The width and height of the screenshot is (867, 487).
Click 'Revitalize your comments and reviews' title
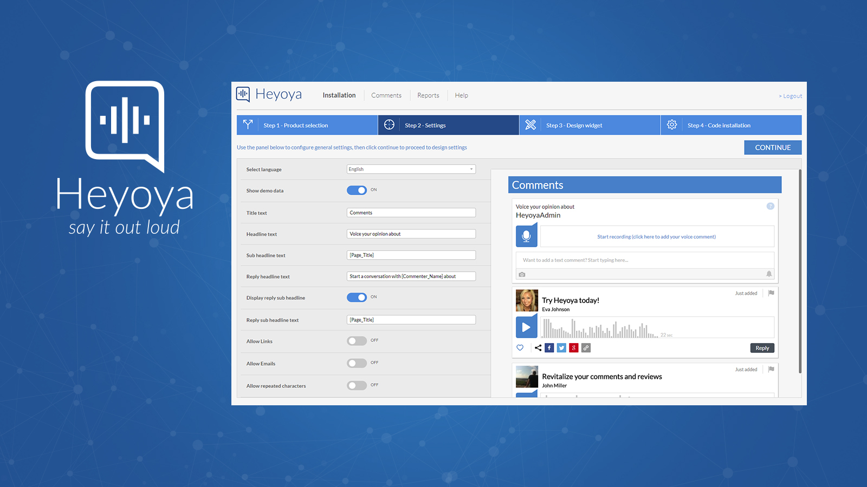(x=602, y=377)
